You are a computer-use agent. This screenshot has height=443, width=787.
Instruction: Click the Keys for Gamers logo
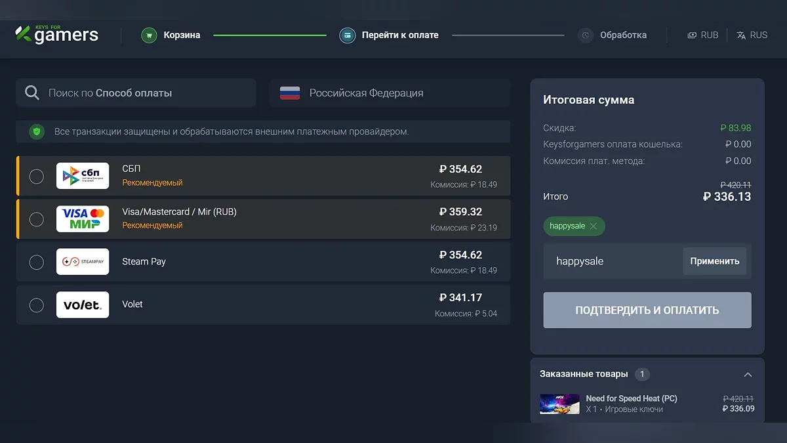pos(57,34)
